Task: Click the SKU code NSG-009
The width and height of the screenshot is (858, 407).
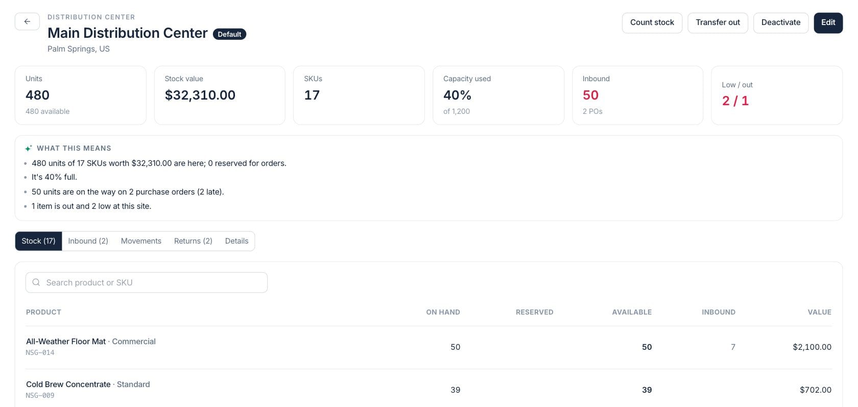Action: click(x=40, y=395)
